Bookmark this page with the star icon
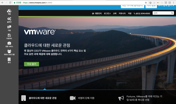176x104 pixels. 146,2
